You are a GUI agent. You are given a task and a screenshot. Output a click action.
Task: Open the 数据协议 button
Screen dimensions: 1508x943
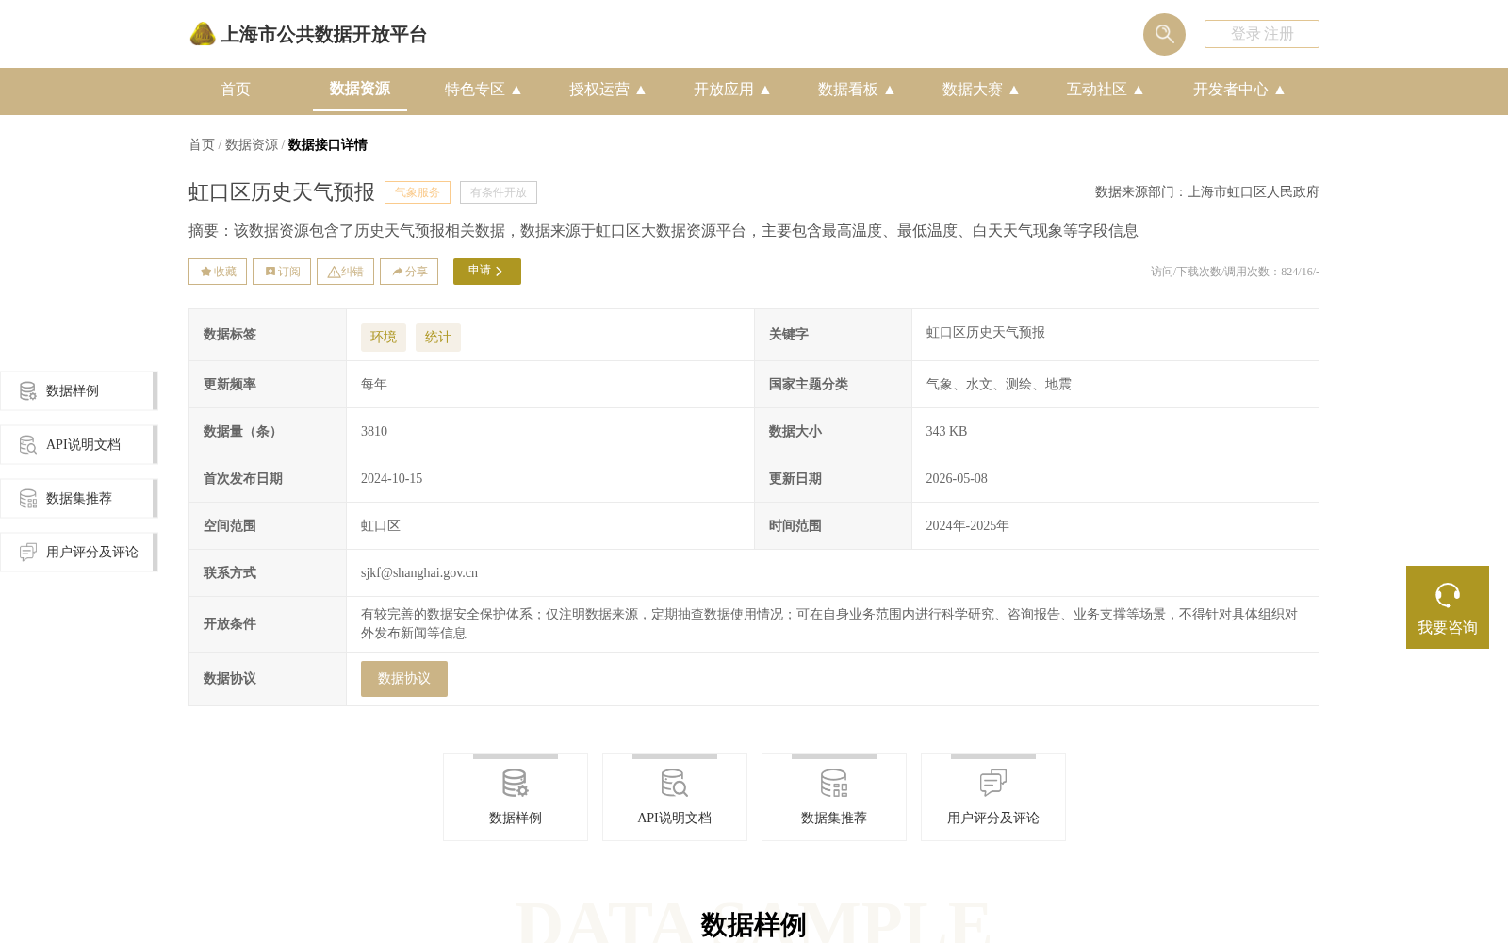tap(404, 679)
